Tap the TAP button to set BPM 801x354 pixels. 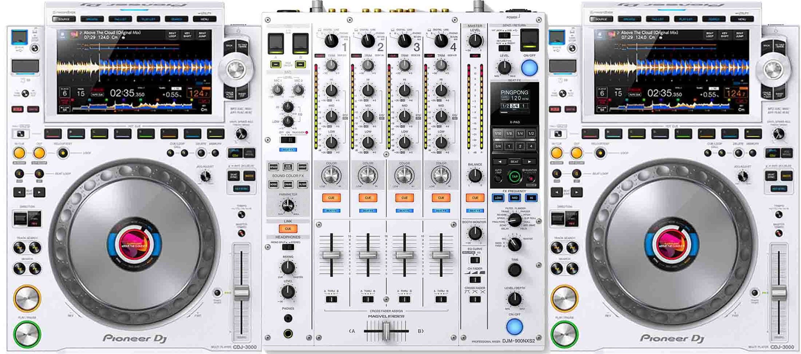(515, 176)
